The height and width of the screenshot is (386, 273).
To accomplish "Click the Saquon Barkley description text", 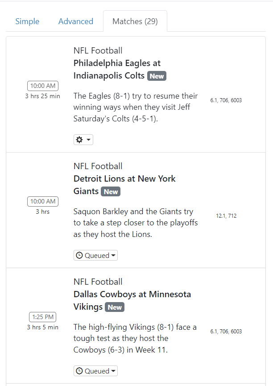I will [136, 223].
